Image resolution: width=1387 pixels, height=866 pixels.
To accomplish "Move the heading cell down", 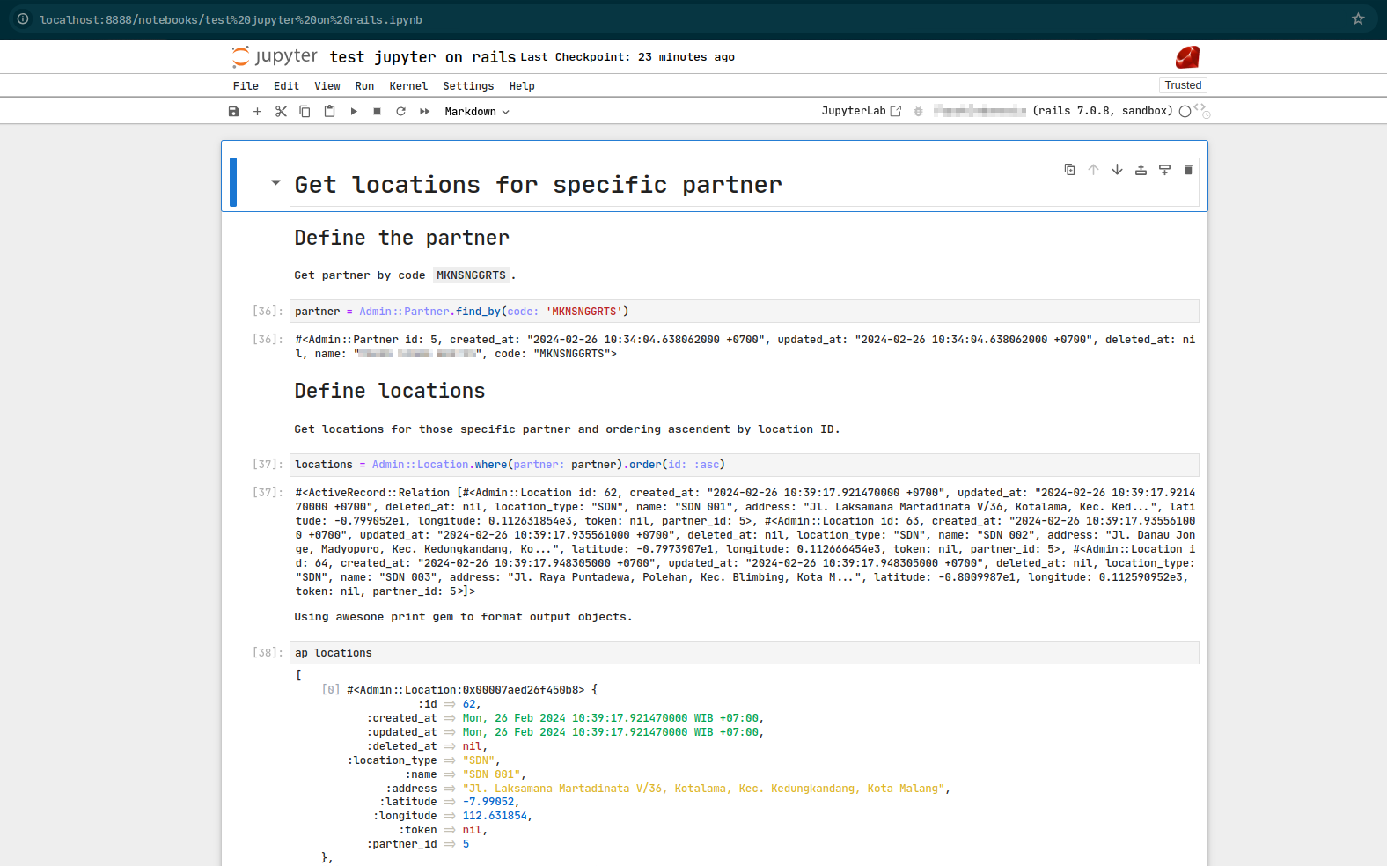I will (x=1117, y=170).
